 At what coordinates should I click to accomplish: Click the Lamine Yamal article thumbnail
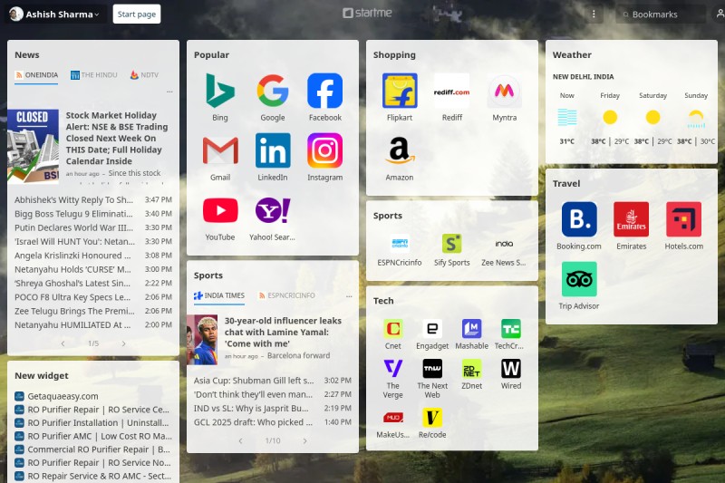202,340
